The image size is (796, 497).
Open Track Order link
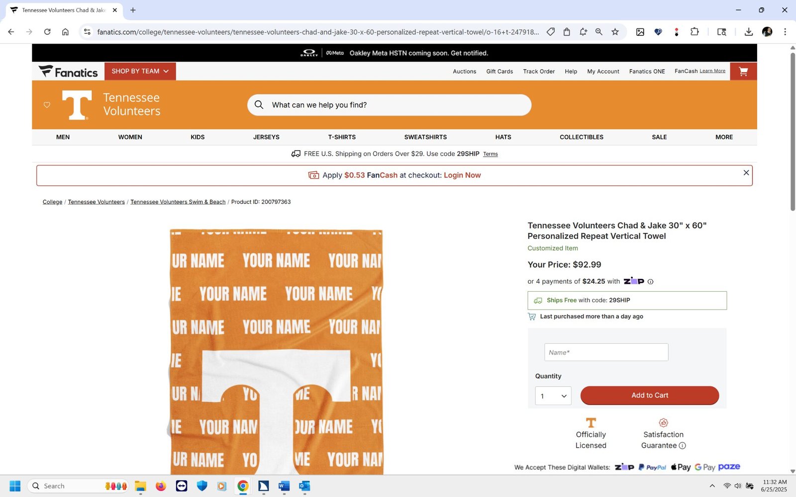539,72
